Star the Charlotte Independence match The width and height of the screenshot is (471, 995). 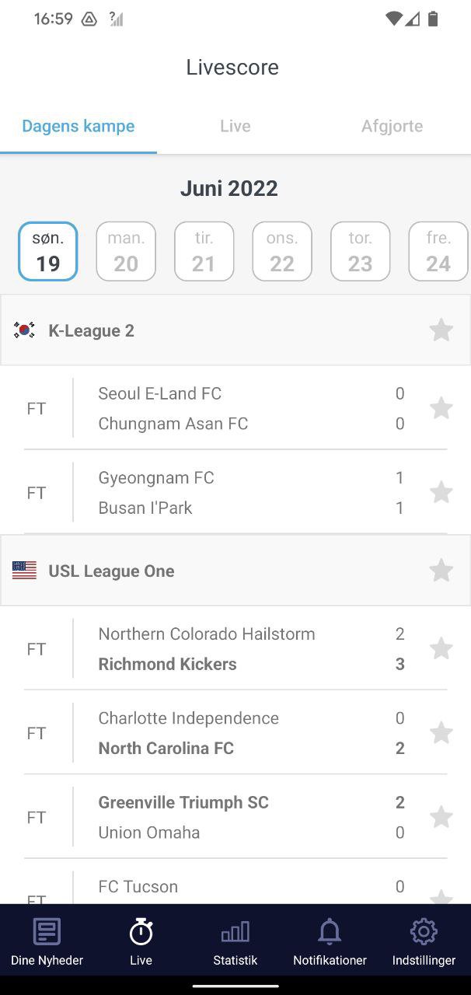tap(441, 732)
